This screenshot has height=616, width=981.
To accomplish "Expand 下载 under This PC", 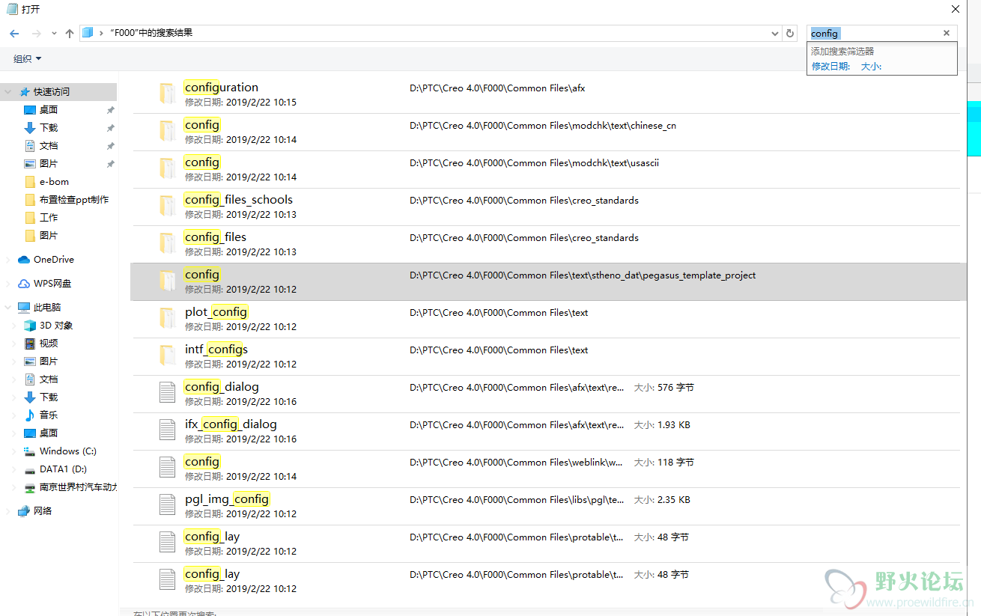I will tap(14, 397).
